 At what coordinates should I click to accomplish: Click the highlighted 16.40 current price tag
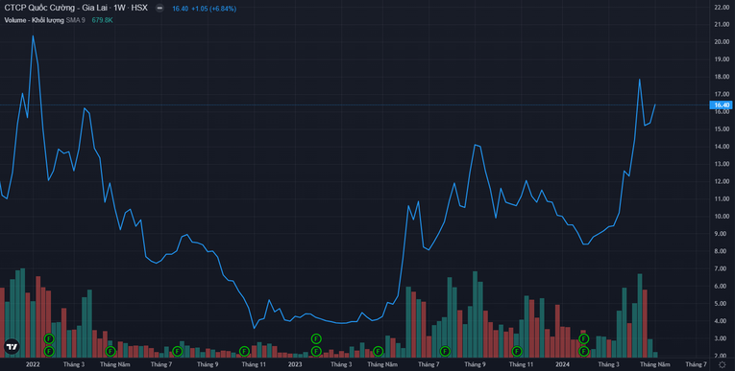click(721, 105)
